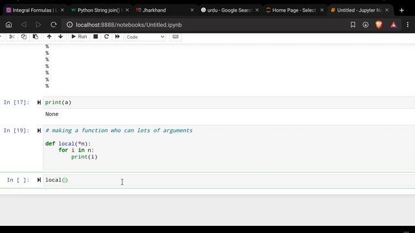Bookmark this page with the bookmark icon

353,25
